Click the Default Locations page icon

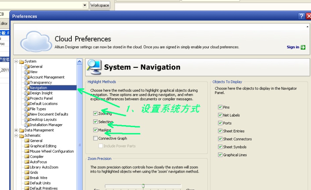point(27,104)
